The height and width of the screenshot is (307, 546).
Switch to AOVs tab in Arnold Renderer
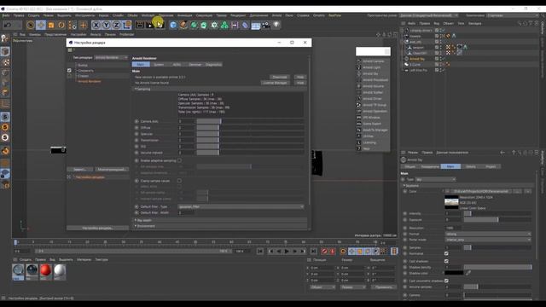point(177,65)
